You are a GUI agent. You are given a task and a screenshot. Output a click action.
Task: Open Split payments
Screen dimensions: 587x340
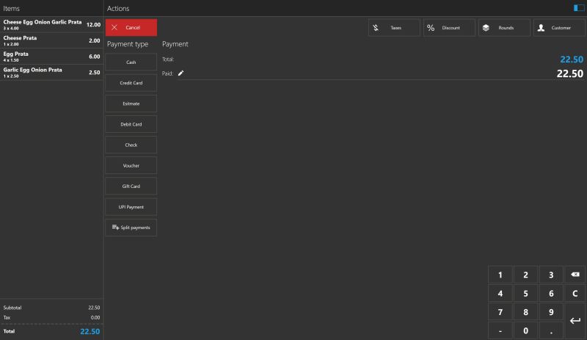click(x=131, y=228)
